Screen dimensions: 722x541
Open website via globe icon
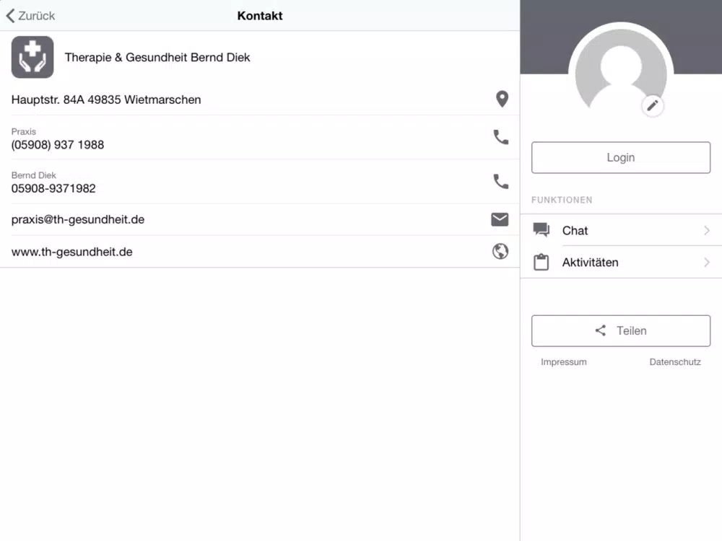point(500,251)
